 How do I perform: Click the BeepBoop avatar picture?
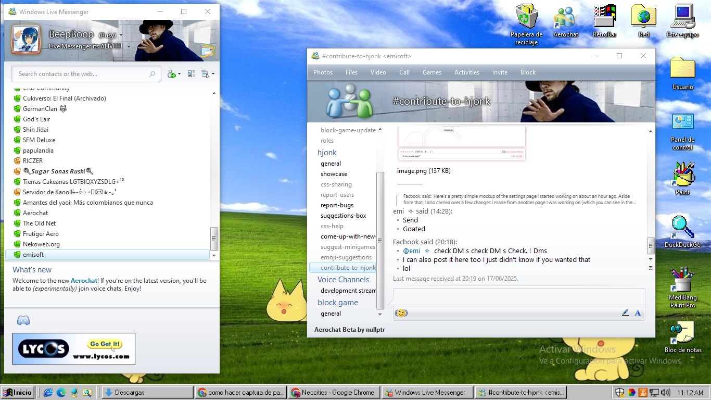point(26,40)
